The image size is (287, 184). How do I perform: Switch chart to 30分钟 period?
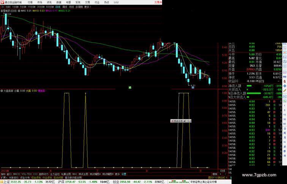(41, 7)
